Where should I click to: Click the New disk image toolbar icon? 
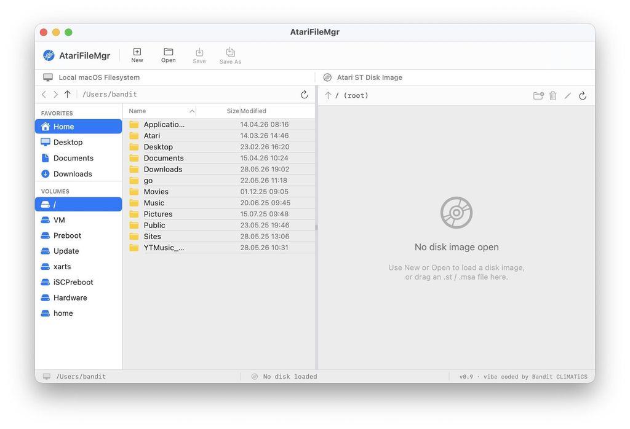tap(137, 52)
